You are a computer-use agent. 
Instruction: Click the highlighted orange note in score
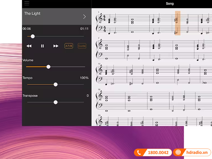(178, 23)
